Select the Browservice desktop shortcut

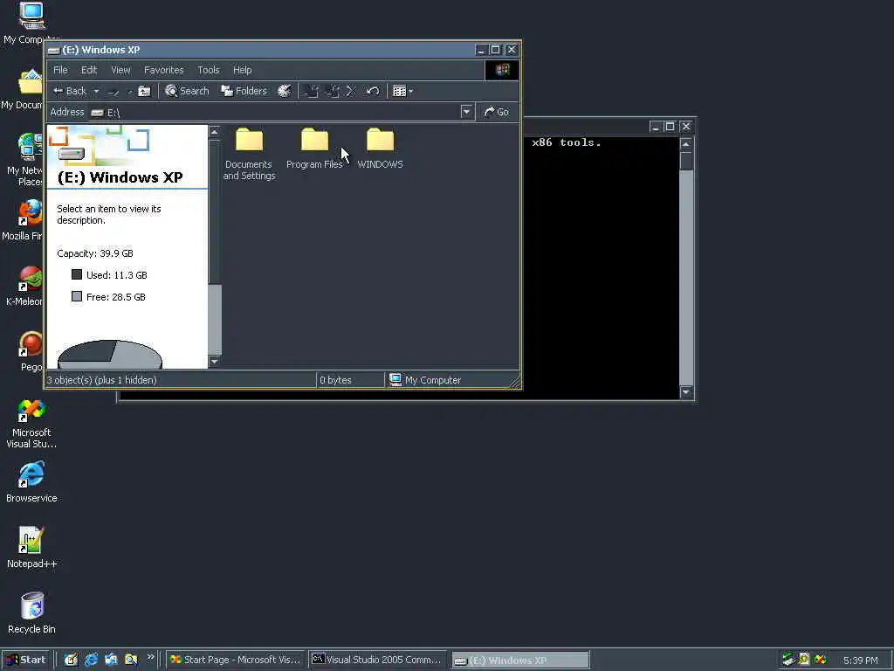pyautogui.click(x=31, y=482)
